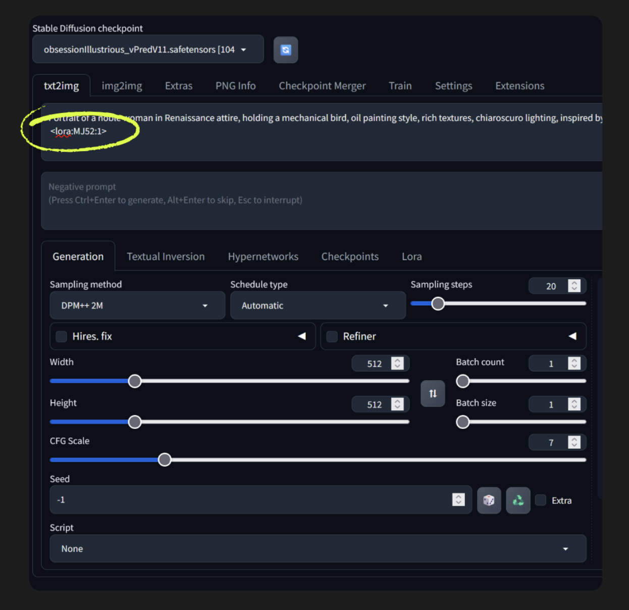Enable the Hires. fix checkbox

[x=62, y=337]
